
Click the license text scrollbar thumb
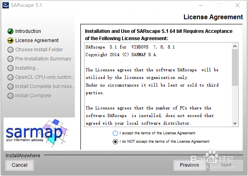point(235,68)
